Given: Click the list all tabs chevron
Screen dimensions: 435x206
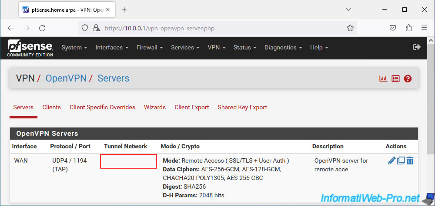Looking at the screenshot, I should click(x=348, y=10).
